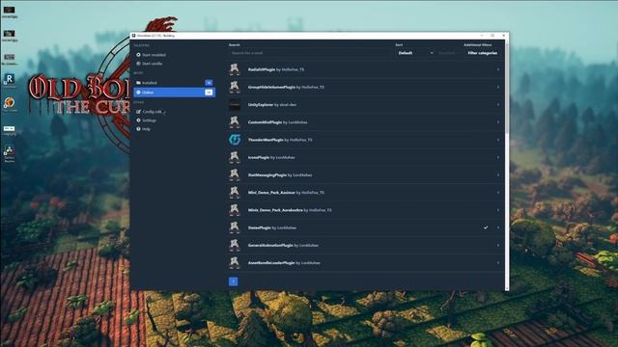618x347 pixels.
Task: Open the topmost desktop shortcut icon
Action: click(x=9, y=12)
